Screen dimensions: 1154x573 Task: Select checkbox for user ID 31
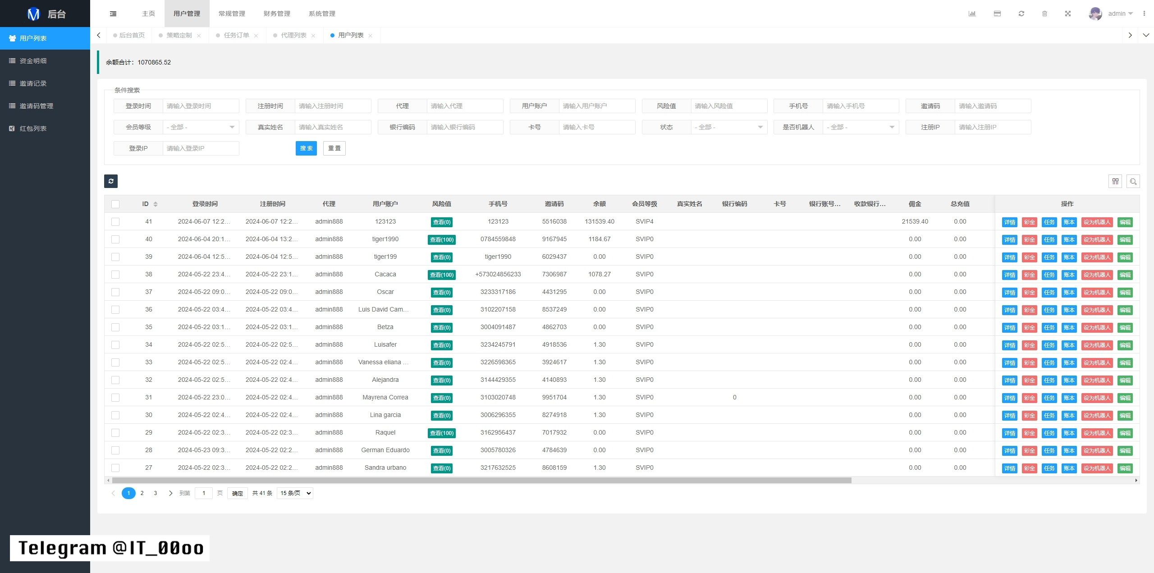115,398
